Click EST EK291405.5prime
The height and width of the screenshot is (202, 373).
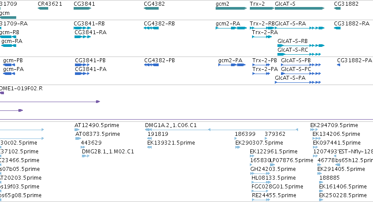[x=320, y=174]
